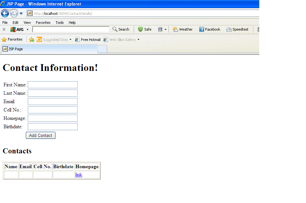
Task: Click the 'Email' table column header
Action: coord(25,167)
